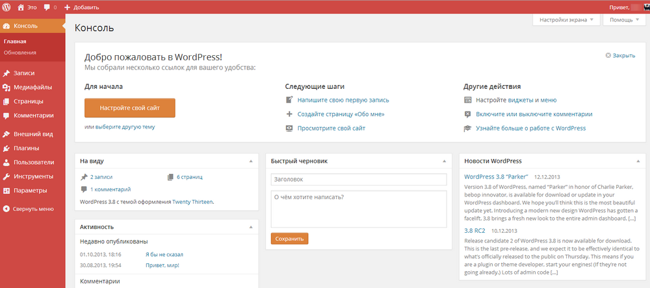Click the widgets icon next to Настройте виджеты
The image size is (650, 288).
click(467, 100)
